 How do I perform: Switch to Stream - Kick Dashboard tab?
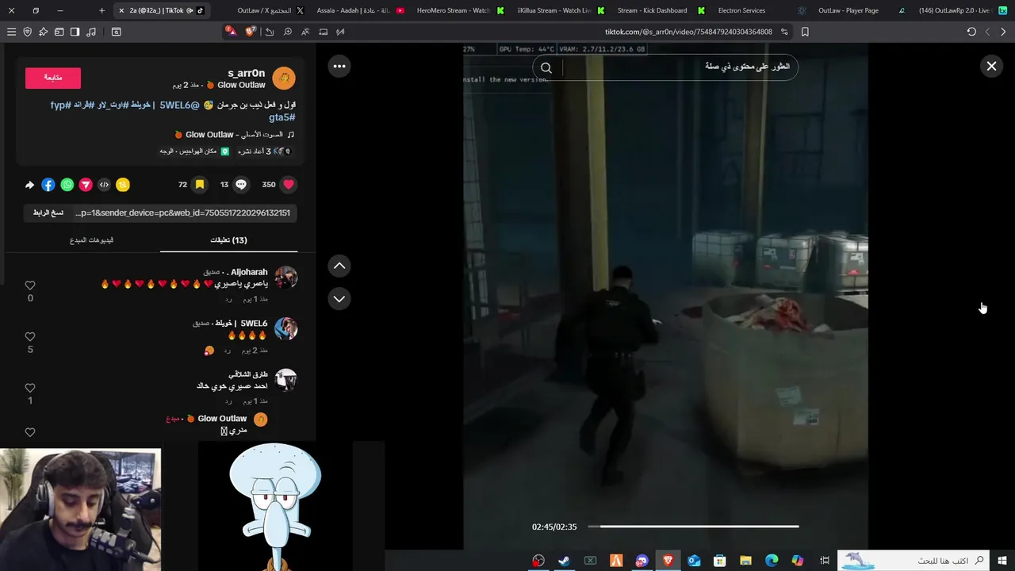coord(660,10)
